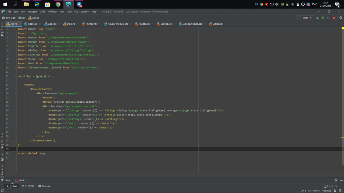Toggle the Project tool window sidebar
Viewport: 344px width, 193px height.
2,28
